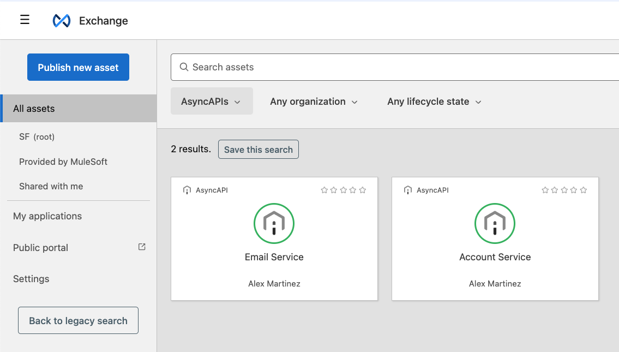Switch to Provided by MuleSoft section

[63, 162]
